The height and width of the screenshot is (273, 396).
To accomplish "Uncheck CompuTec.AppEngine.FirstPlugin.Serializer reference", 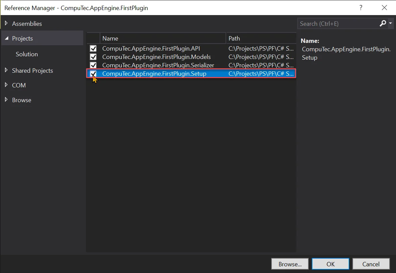I will 93,65.
